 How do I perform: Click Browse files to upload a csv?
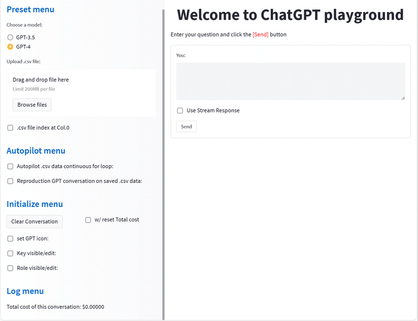[32, 105]
